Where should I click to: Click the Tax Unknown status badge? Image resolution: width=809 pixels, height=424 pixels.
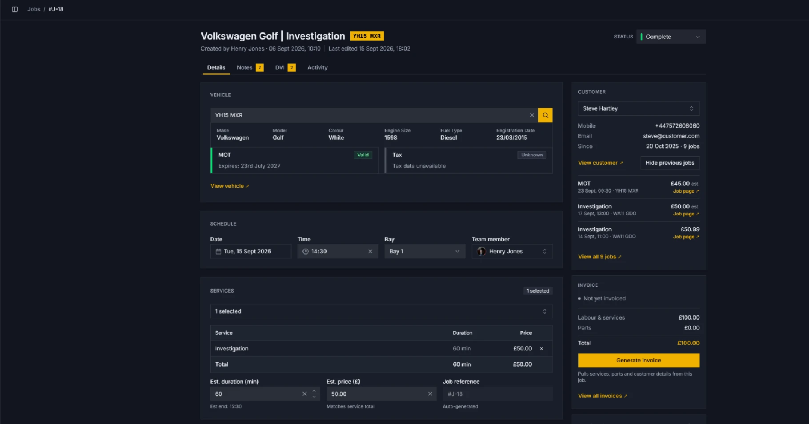[x=532, y=155]
